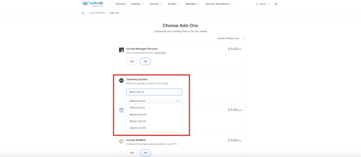Screen dimensions: 361x157
Task: Click the WHMCS gear icon
Action: (x=121, y=141)
